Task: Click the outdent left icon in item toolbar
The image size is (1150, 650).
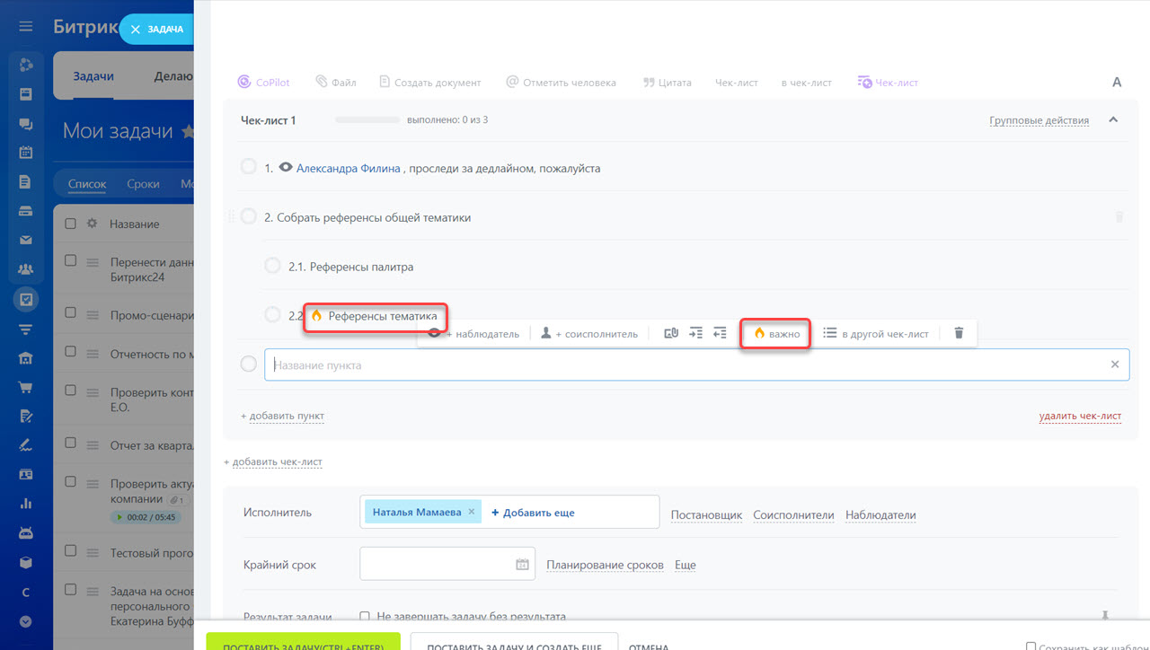Action: (x=720, y=333)
